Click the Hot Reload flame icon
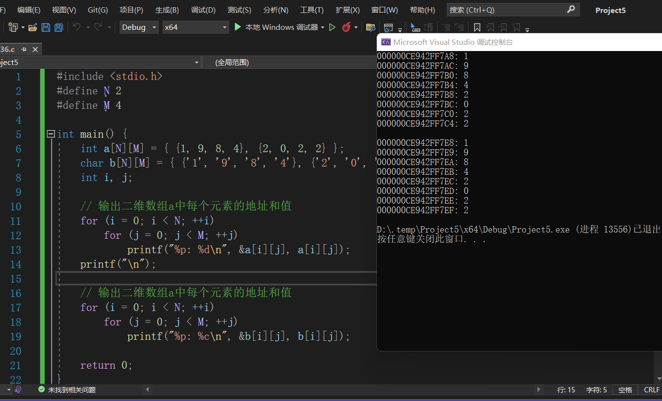This screenshot has width=662, height=401. click(346, 27)
